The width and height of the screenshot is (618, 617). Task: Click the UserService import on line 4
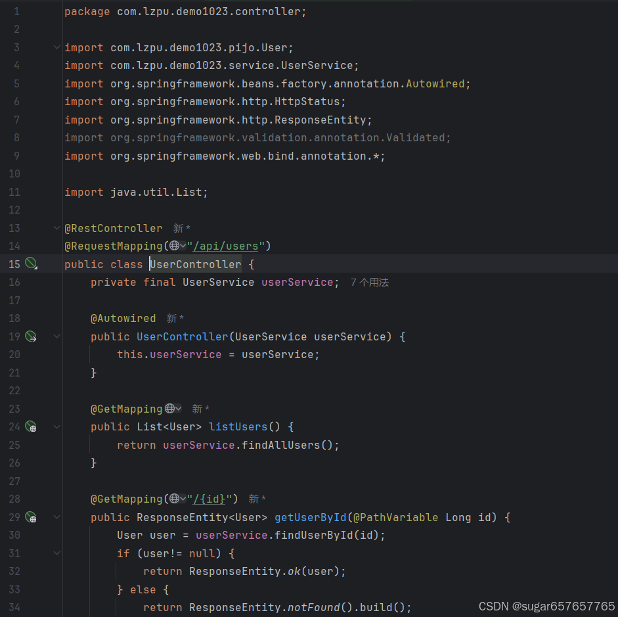pos(211,66)
